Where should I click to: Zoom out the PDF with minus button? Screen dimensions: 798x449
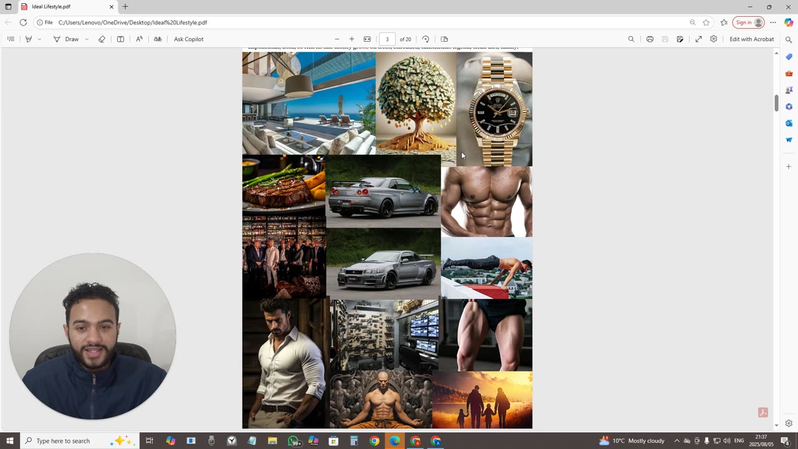(337, 39)
